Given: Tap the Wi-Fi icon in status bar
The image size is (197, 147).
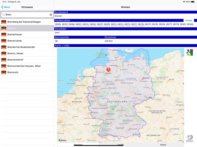Looking at the screenshot, I should 184,2.
